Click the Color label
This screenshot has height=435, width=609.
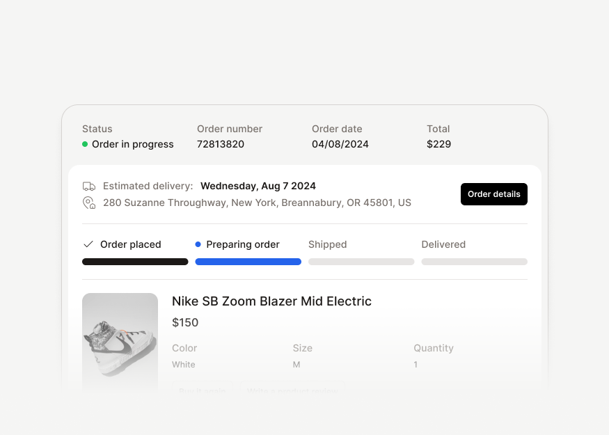(x=184, y=348)
